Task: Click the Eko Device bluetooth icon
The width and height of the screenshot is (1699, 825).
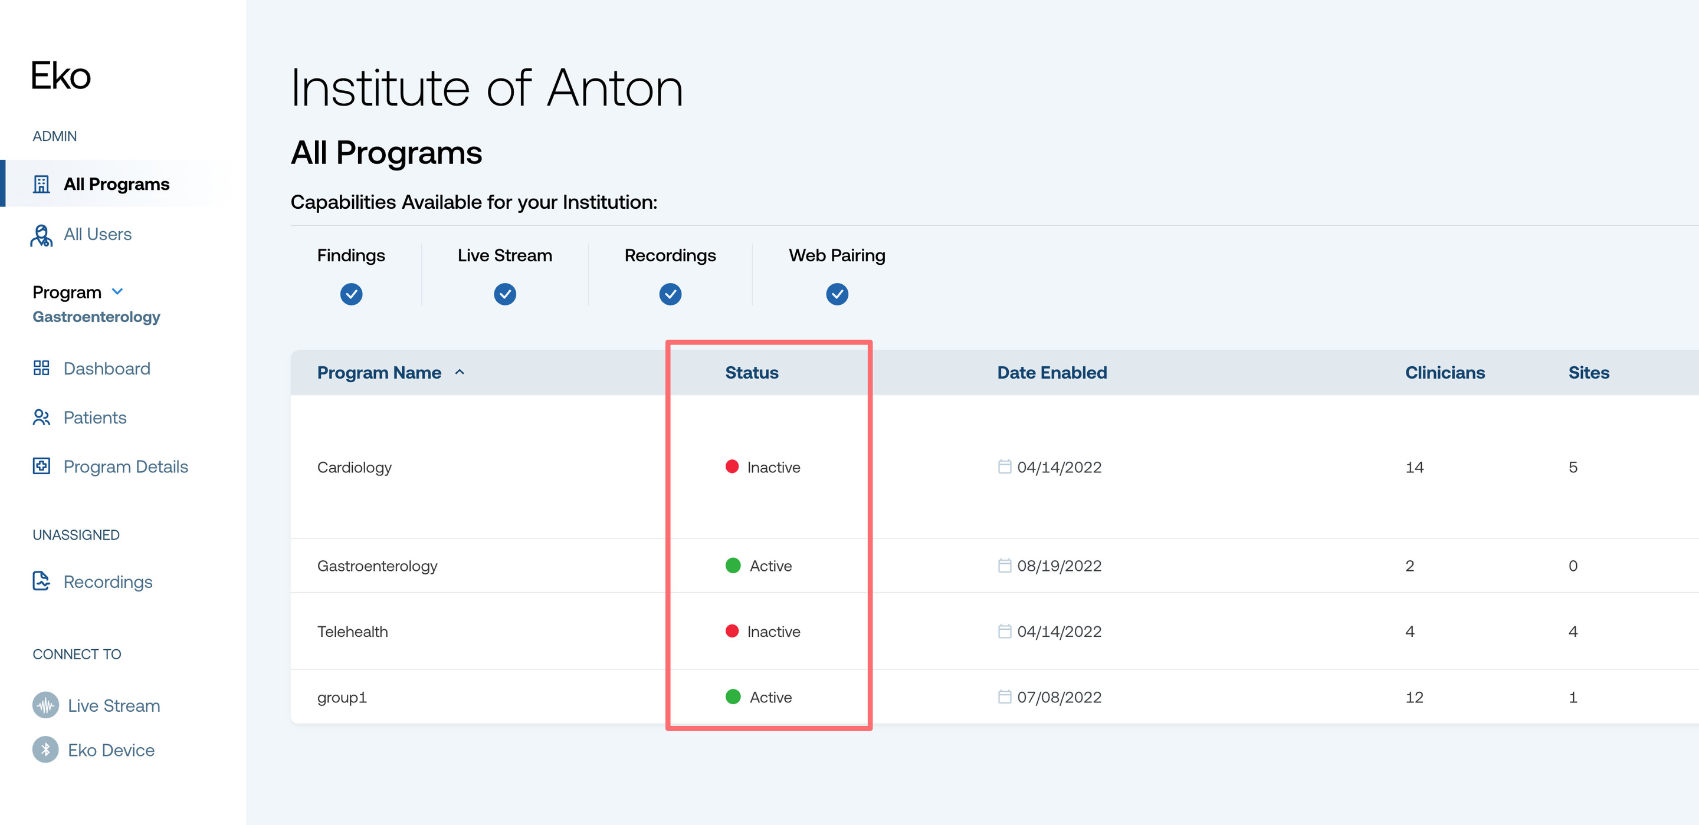Action: click(45, 750)
